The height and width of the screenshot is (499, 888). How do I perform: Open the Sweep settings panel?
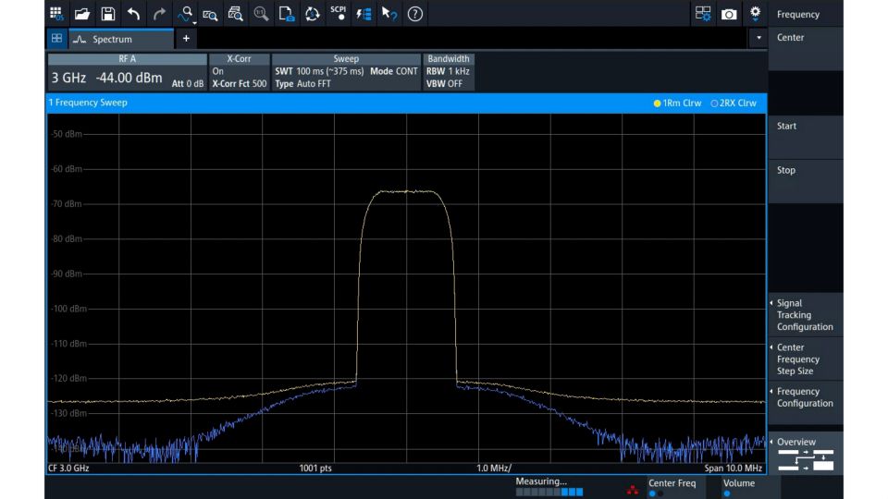pyautogui.click(x=346, y=72)
